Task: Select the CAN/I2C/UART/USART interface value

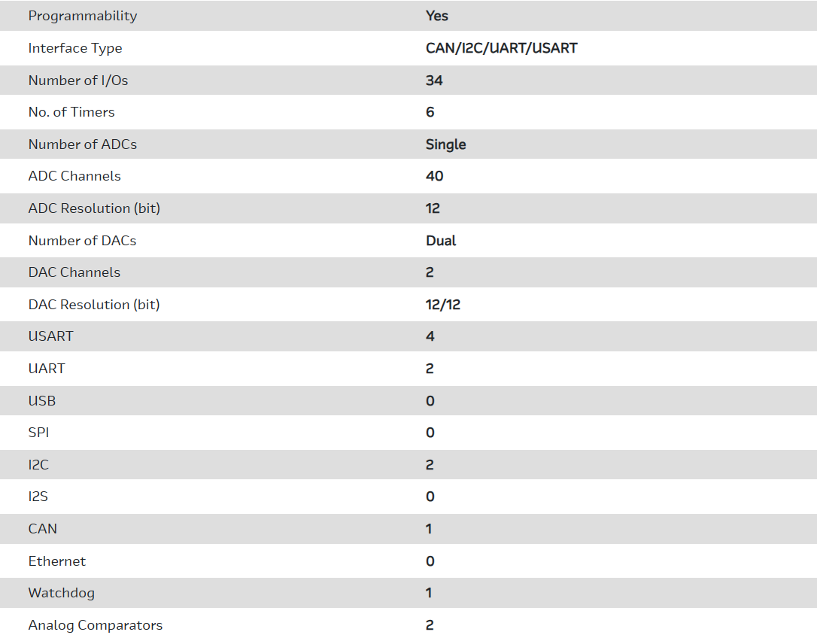Action: pyautogui.click(x=501, y=48)
